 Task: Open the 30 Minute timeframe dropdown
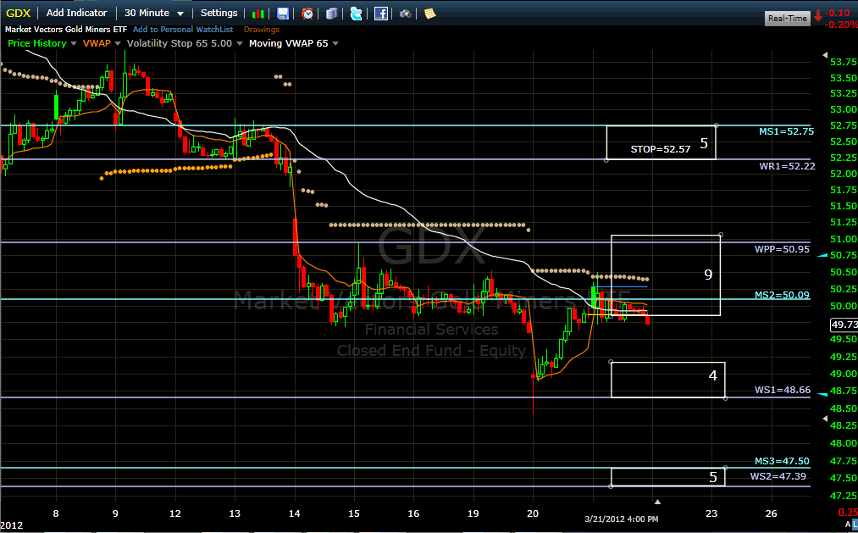(x=153, y=13)
